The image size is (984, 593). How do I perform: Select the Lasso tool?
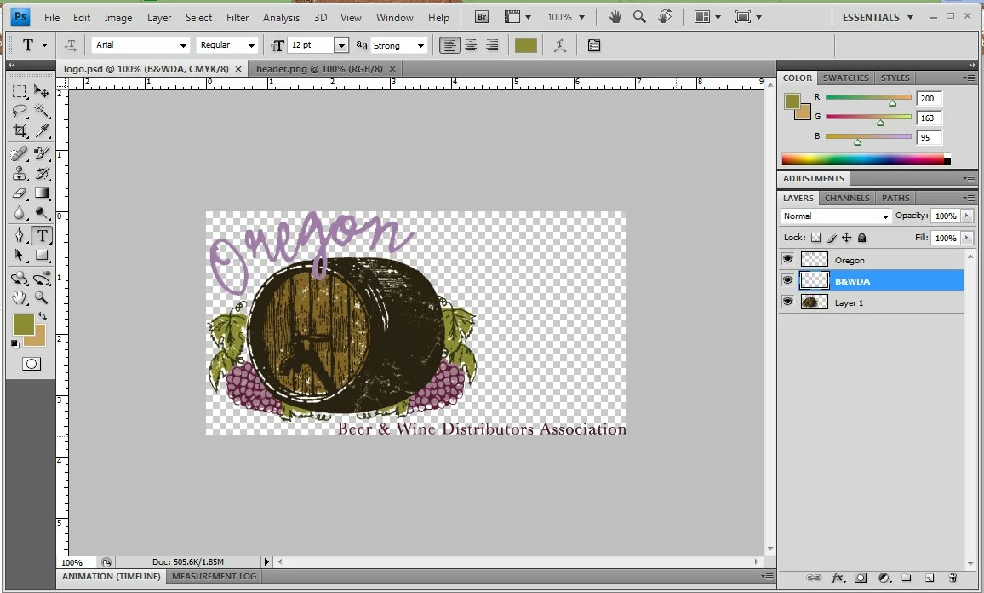20,111
